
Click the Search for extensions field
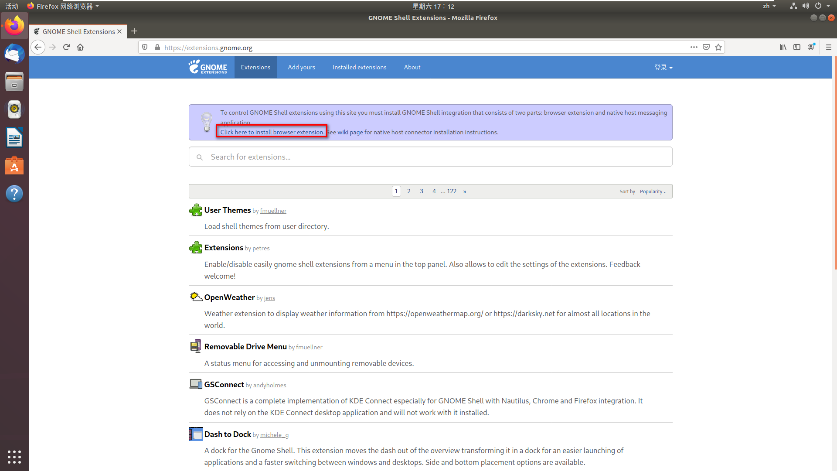coord(430,157)
